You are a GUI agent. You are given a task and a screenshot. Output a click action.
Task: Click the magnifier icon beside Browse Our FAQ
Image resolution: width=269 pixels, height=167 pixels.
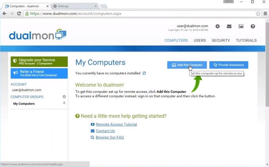click(92, 137)
